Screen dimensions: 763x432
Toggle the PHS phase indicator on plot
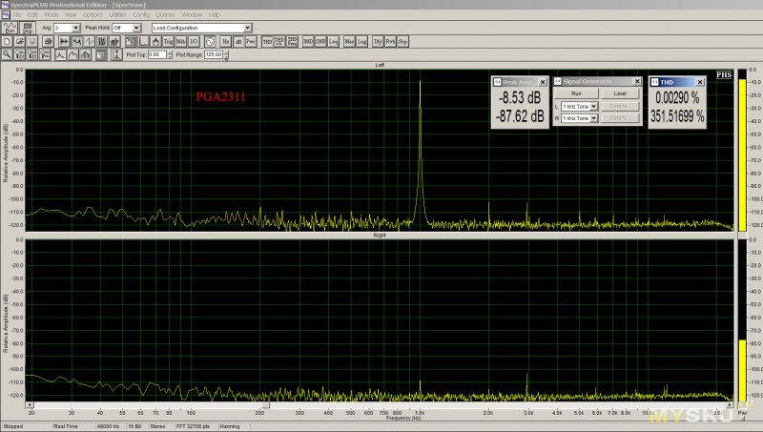[724, 75]
